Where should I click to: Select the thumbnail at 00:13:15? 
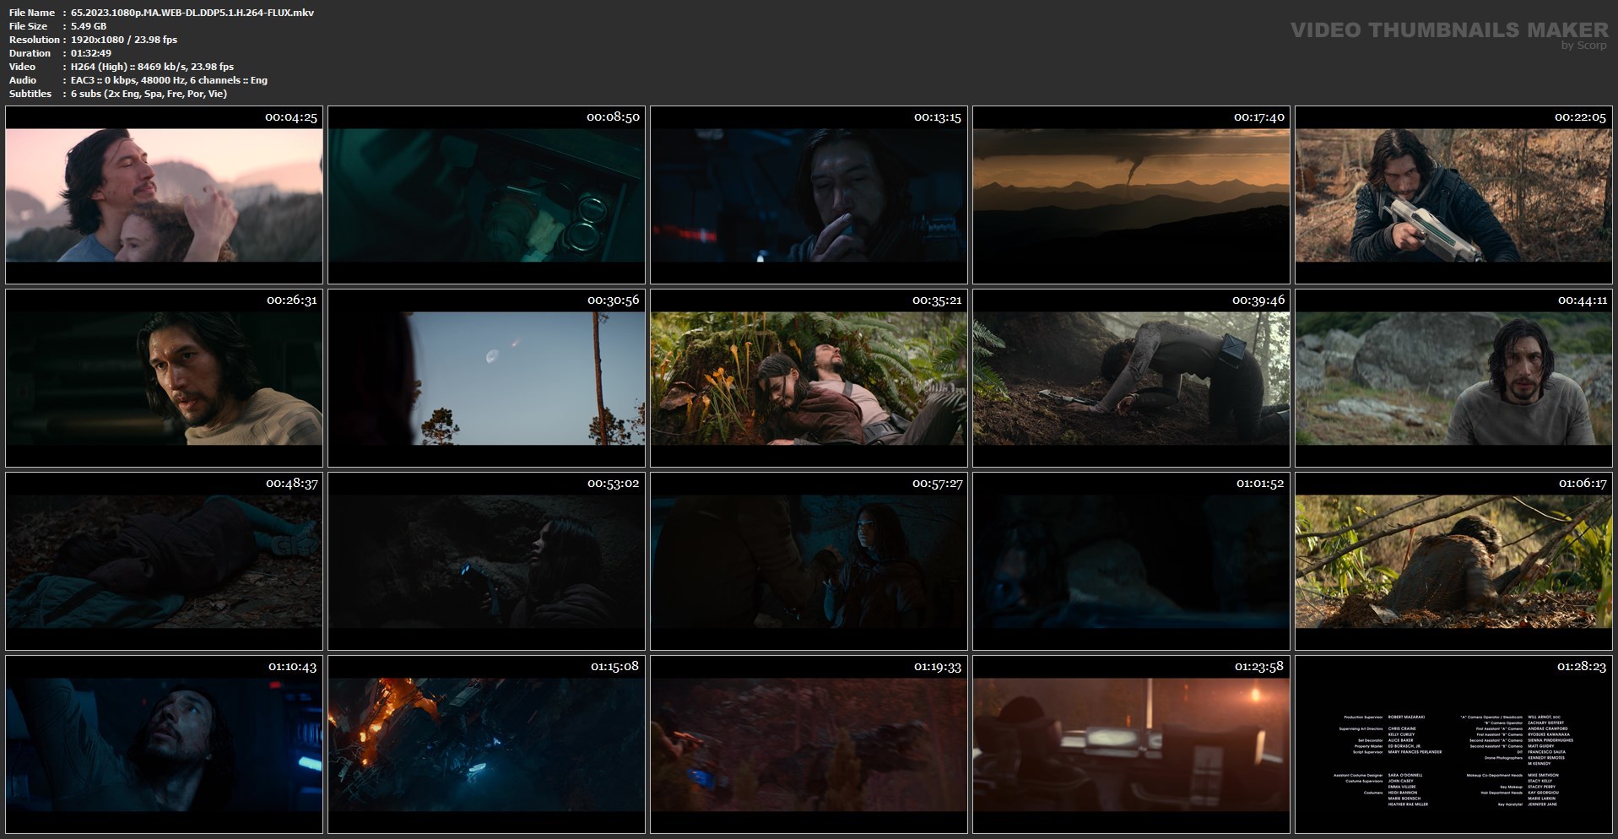coord(809,195)
